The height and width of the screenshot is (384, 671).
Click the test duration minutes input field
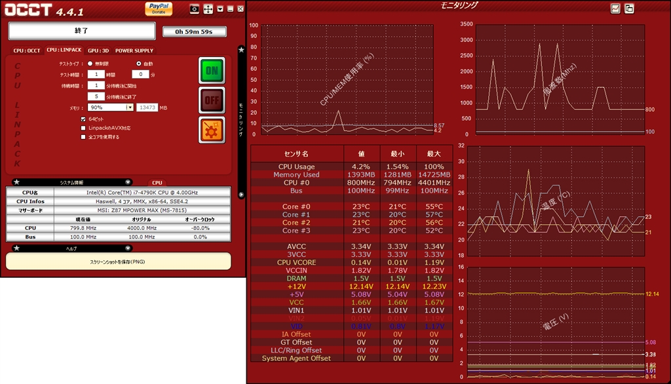click(x=140, y=74)
